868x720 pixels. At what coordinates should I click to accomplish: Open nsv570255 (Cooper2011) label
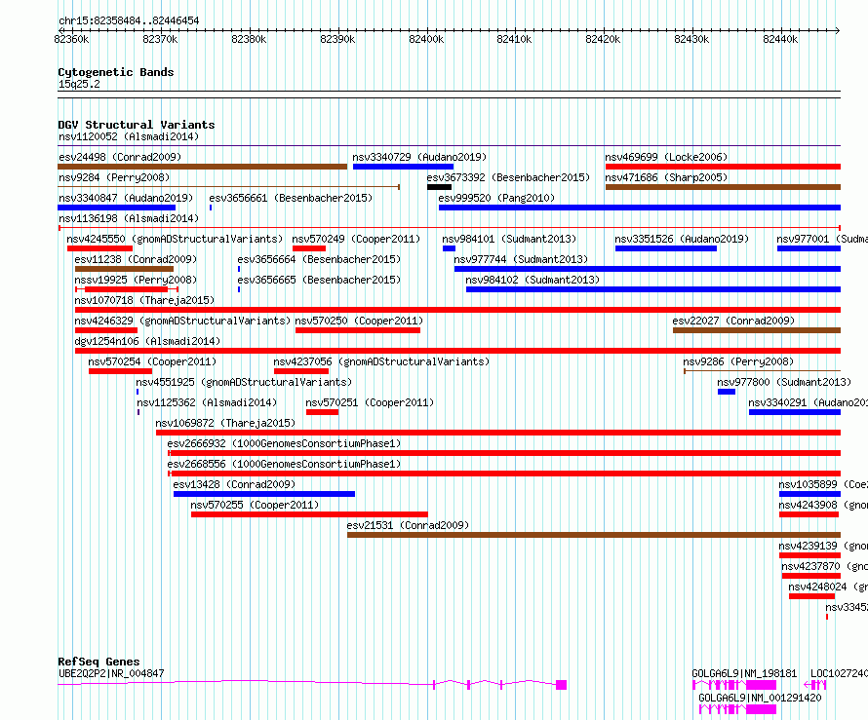point(255,505)
